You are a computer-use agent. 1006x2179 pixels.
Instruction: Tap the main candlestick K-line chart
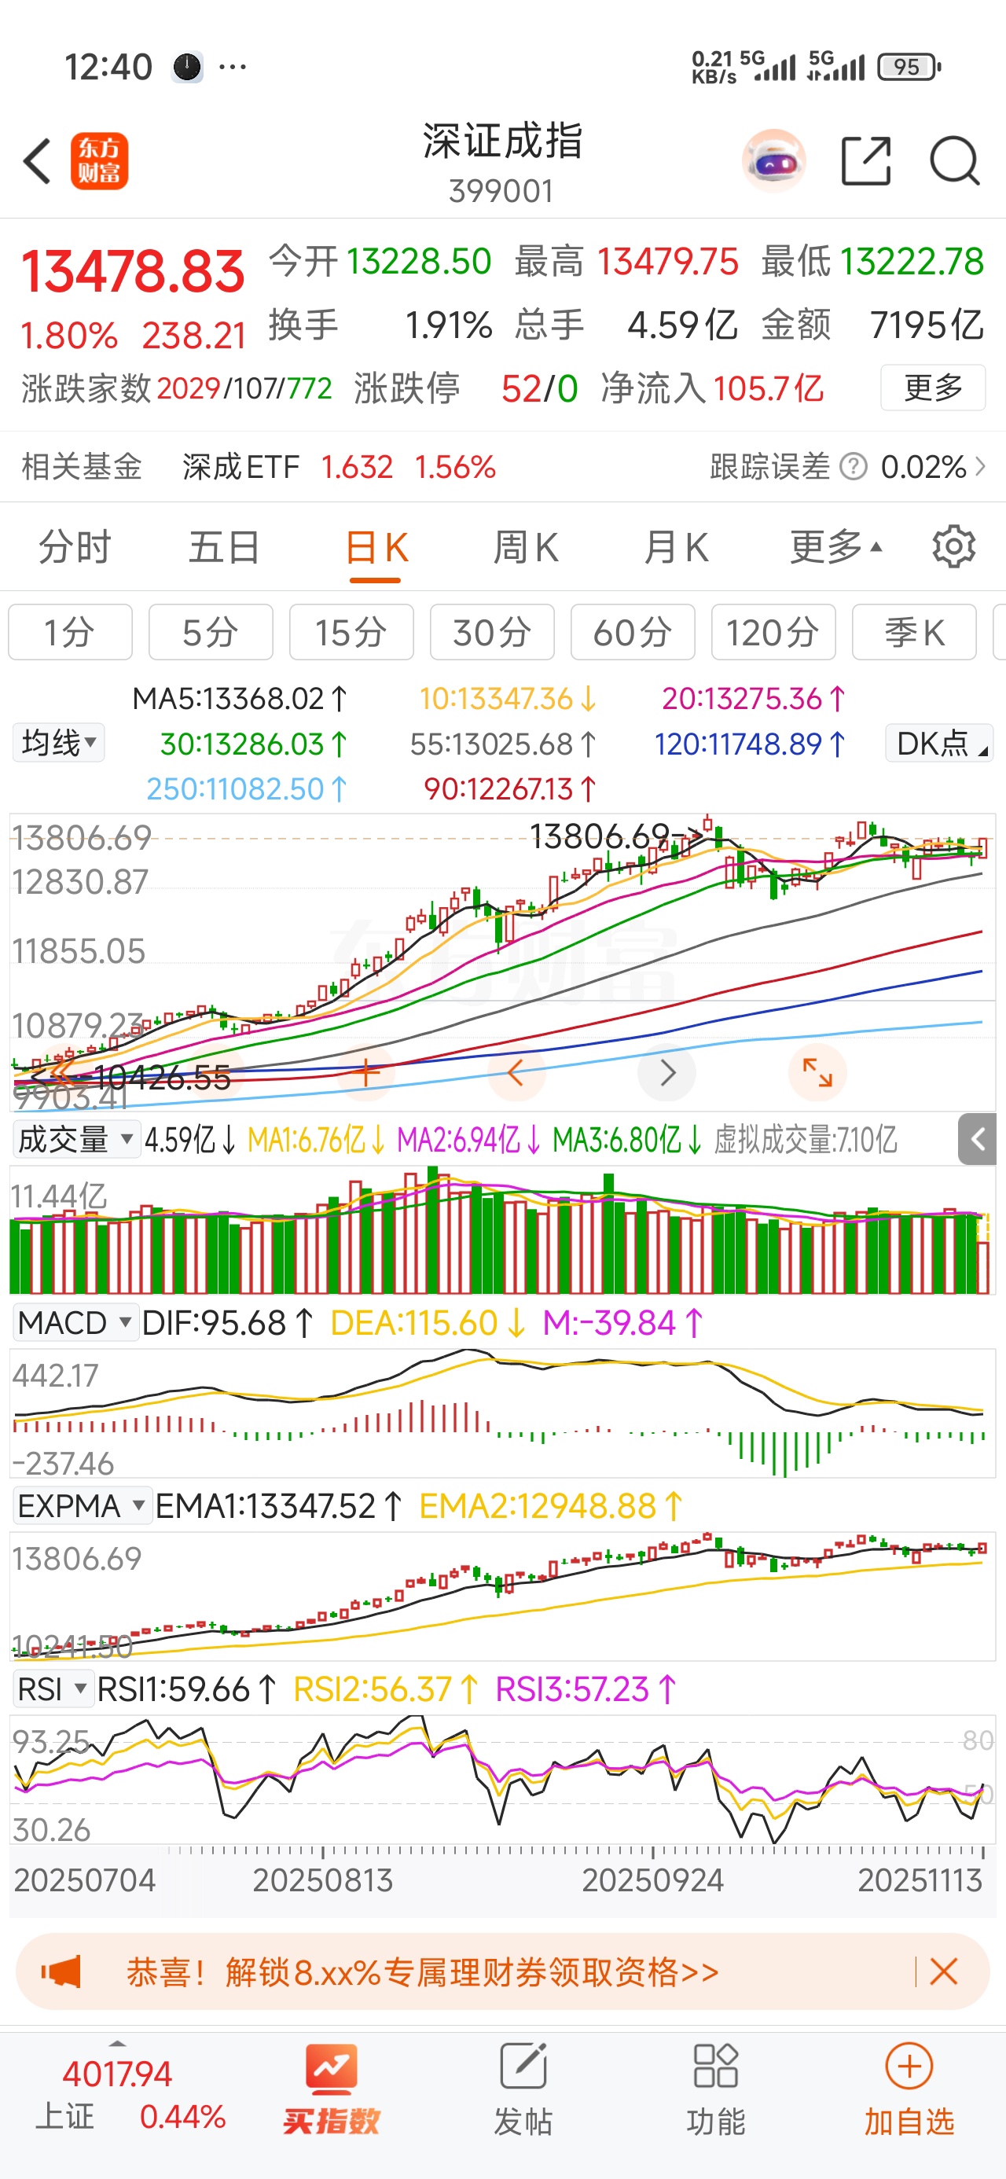coord(502,962)
